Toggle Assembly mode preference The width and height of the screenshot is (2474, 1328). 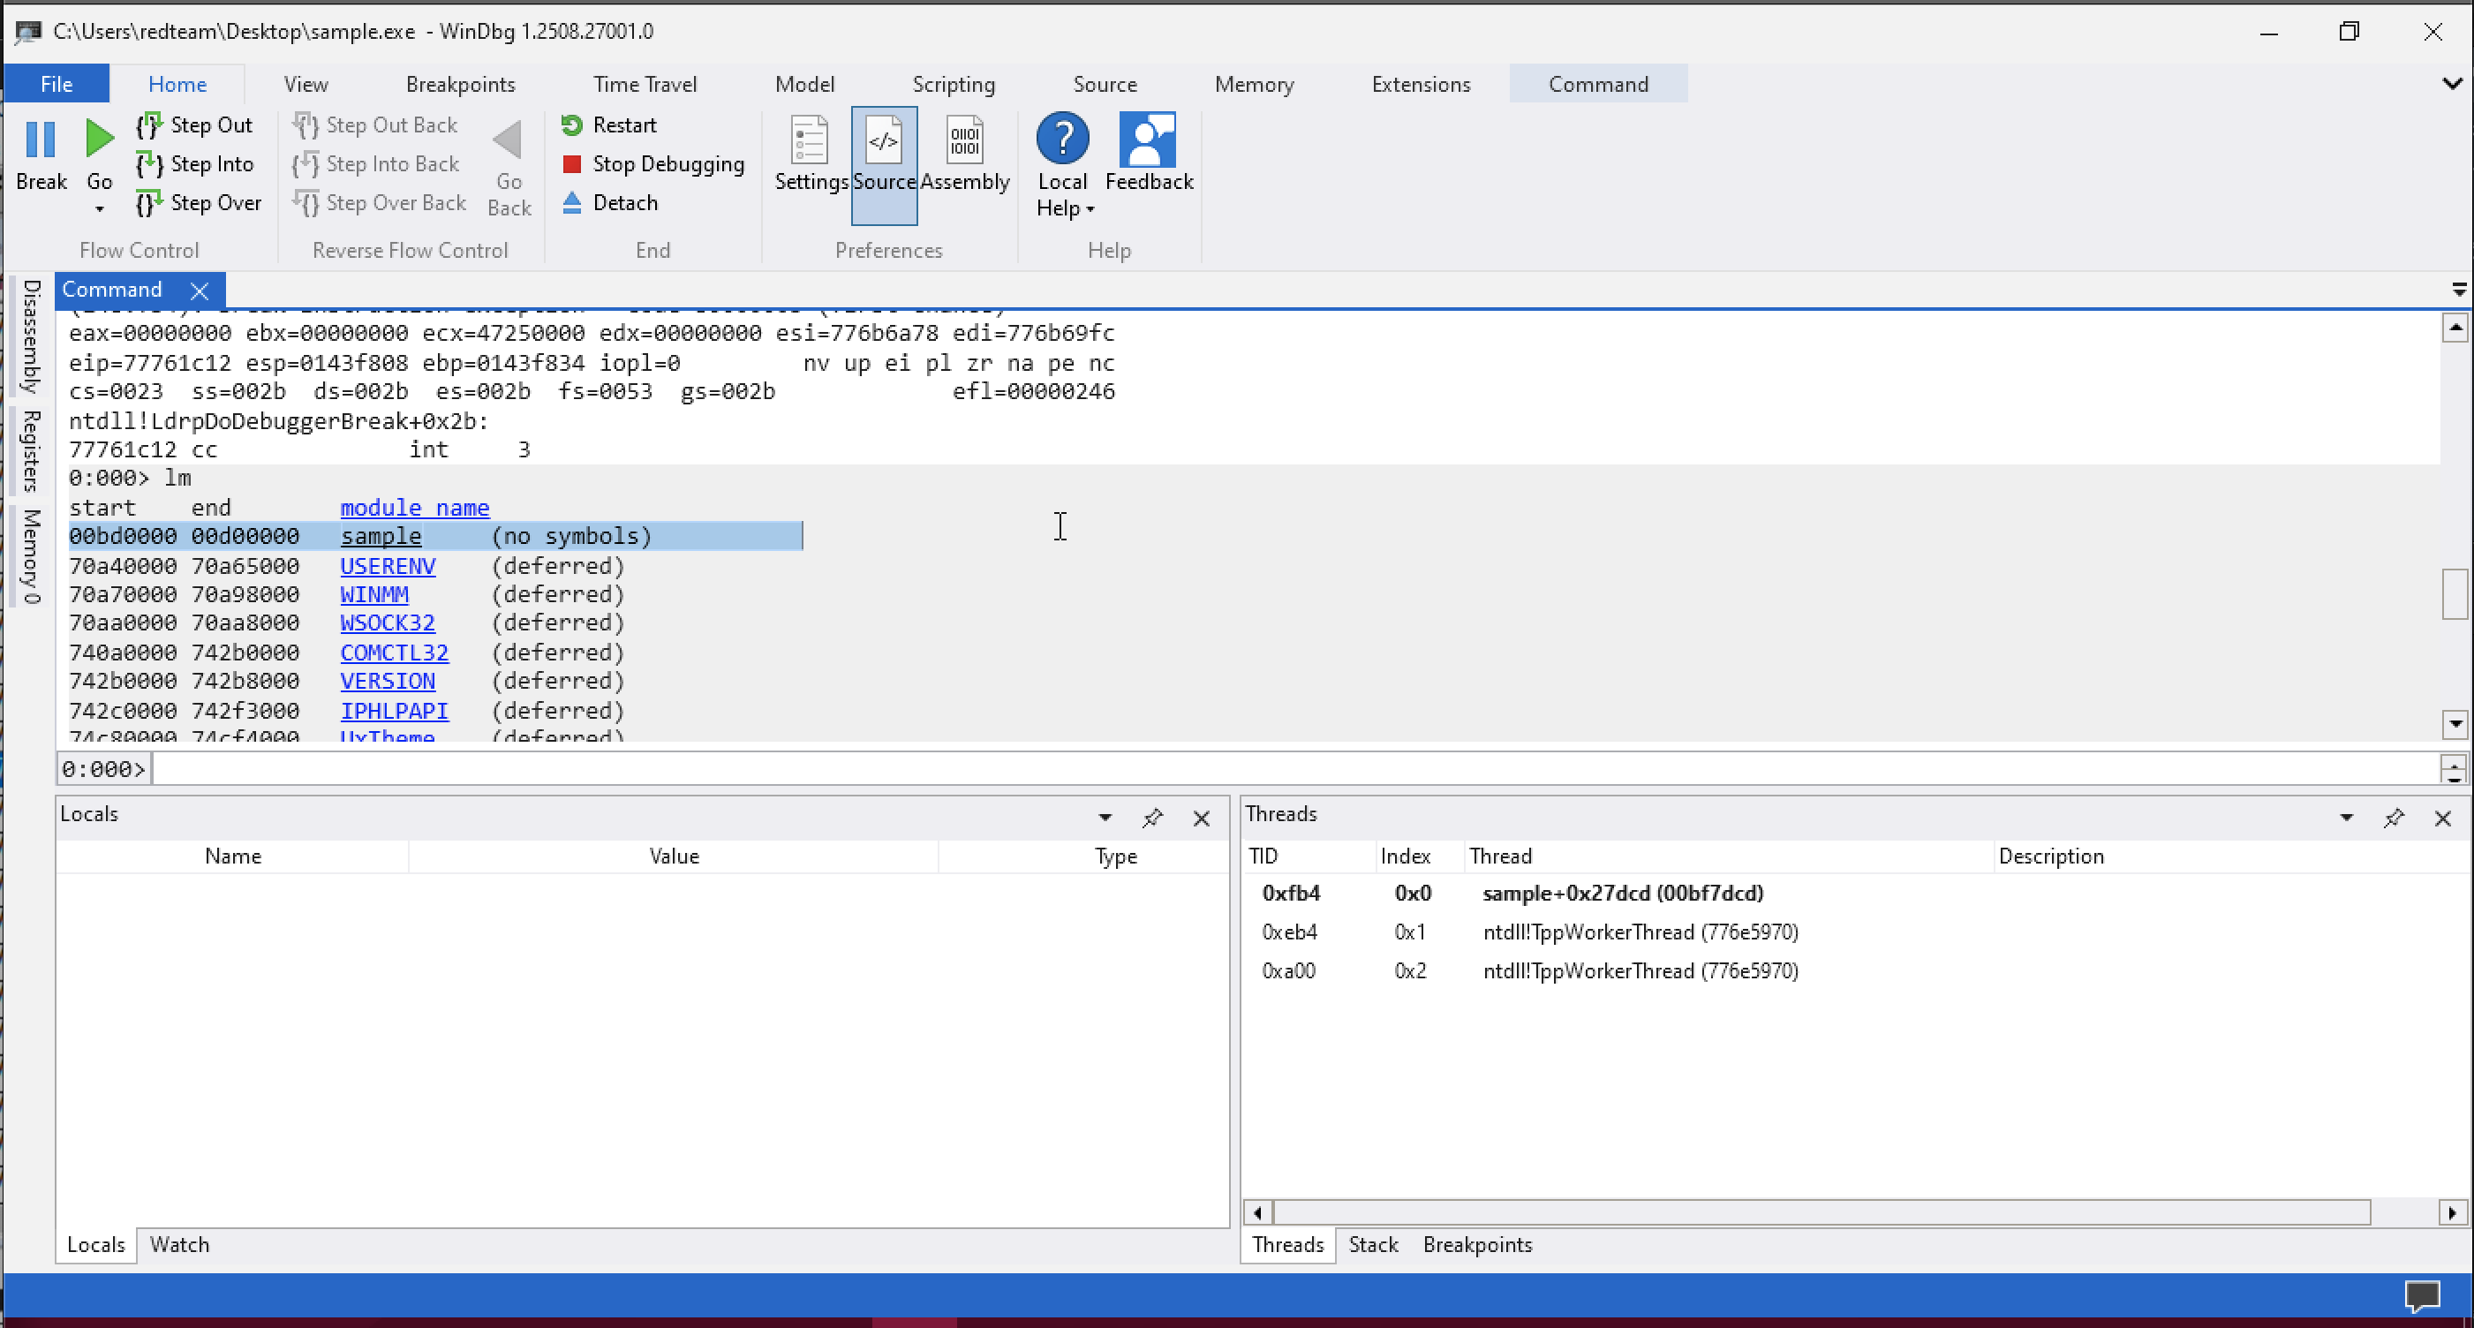964,154
